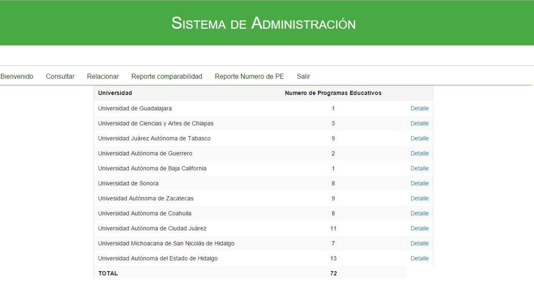Click program count 9 for Zacatecas
Screen dimensions: 534x300
click(x=333, y=198)
